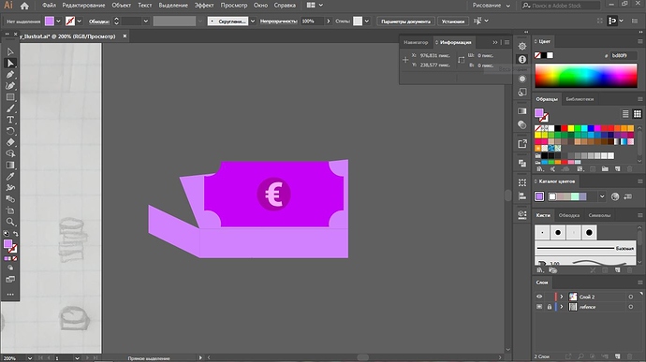Click the color spectrum bar
Image resolution: width=646 pixels, height=362 pixels.
tap(586, 76)
